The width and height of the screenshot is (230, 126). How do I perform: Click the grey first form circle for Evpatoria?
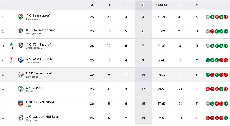208,17
